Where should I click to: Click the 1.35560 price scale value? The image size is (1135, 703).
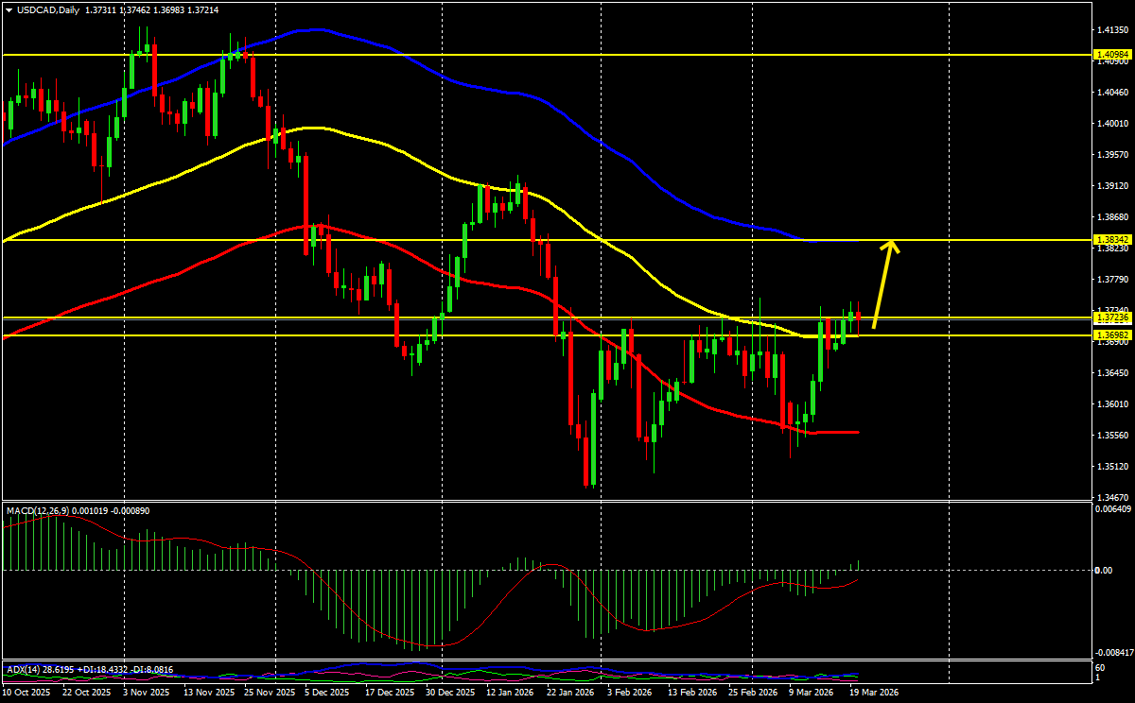click(x=1112, y=435)
